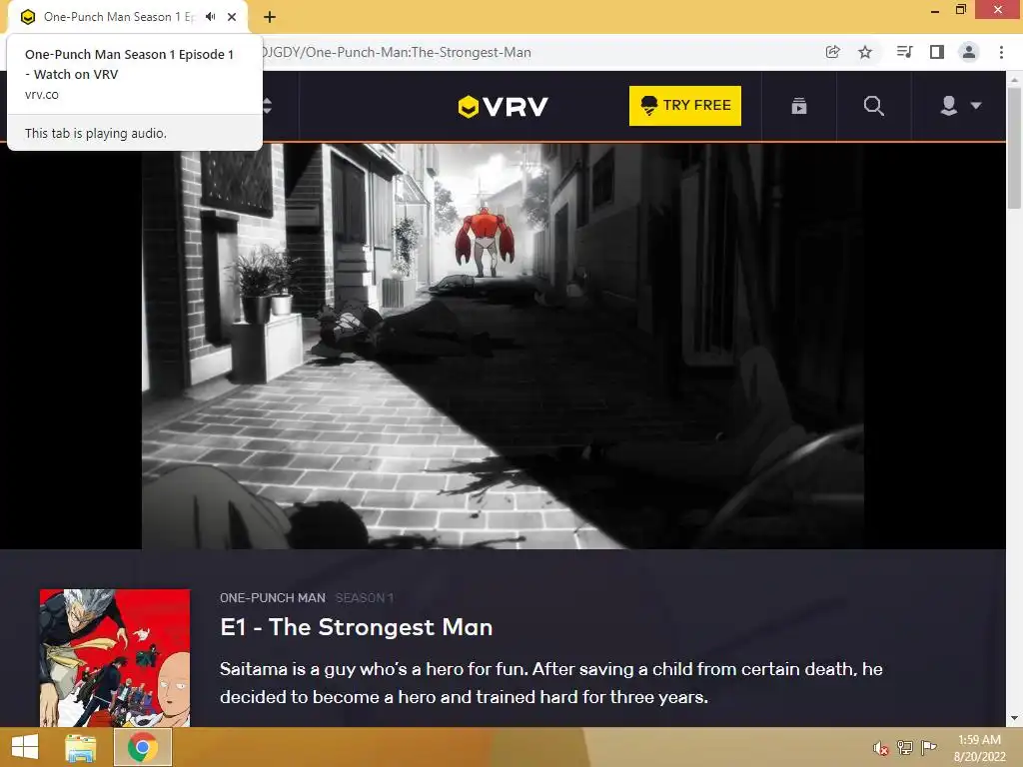
Task: Open the network tray icon
Action: (904, 747)
